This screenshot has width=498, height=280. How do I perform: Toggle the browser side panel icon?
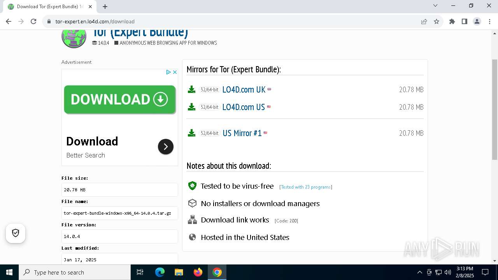(465, 21)
